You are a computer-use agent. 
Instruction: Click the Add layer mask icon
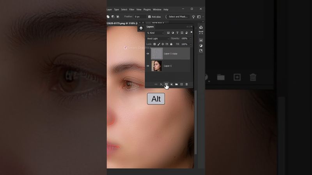[x=166, y=84]
